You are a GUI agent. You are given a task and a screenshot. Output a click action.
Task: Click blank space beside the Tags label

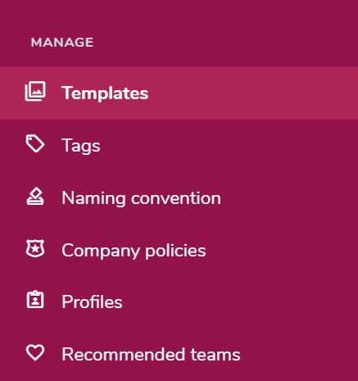pos(227,146)
